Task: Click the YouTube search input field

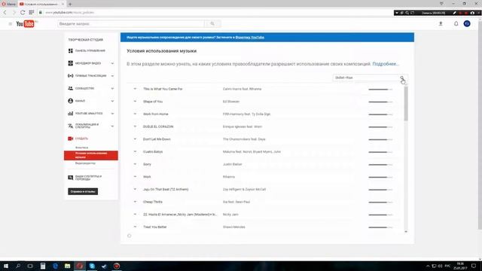Action: click(x=131, y=23)
